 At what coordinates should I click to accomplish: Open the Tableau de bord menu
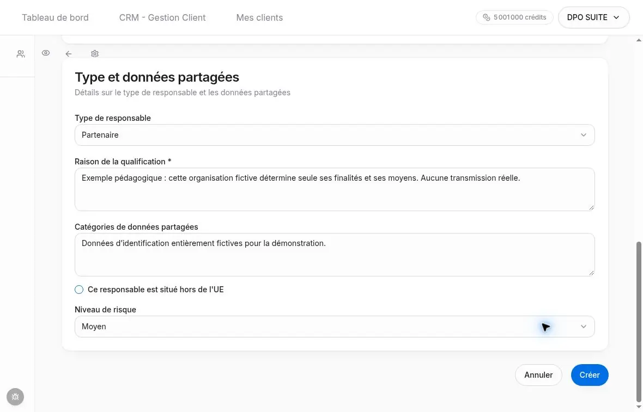[55, 17]
